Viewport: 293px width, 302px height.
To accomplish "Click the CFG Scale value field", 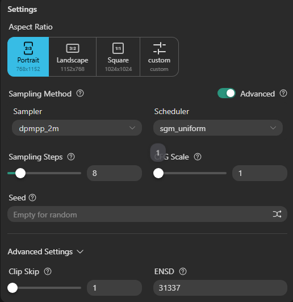I will [259, 173].
